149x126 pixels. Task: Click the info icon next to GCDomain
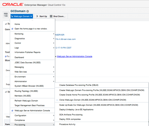[28, 11]
